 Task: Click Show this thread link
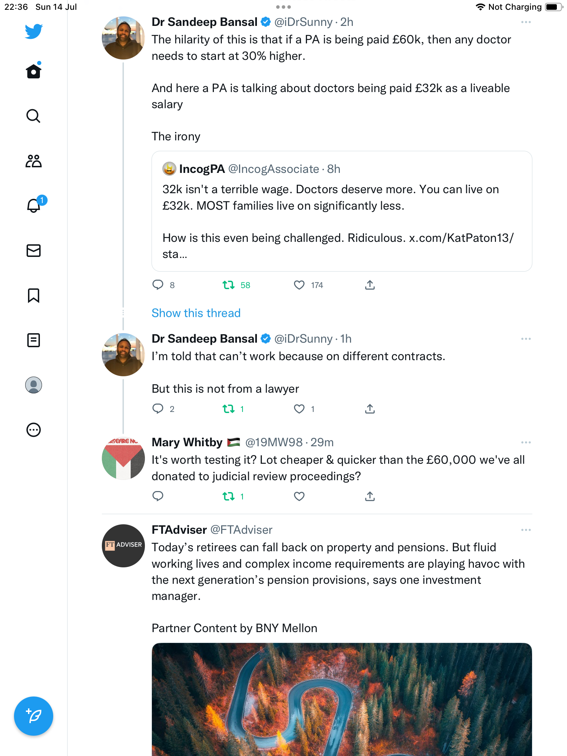pyautogui.click(x=196, y=313)
